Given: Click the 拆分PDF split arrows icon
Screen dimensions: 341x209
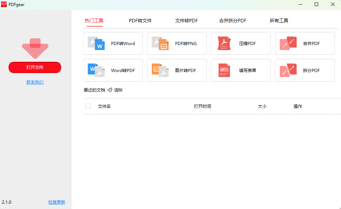Looking at the screenshot, I should [288, 70].
